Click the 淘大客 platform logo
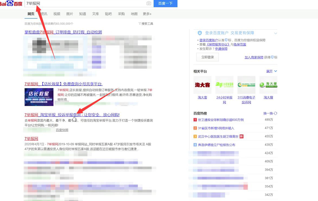Image resolution: width=318 pixels, height=201 pixels. (202, 85)
